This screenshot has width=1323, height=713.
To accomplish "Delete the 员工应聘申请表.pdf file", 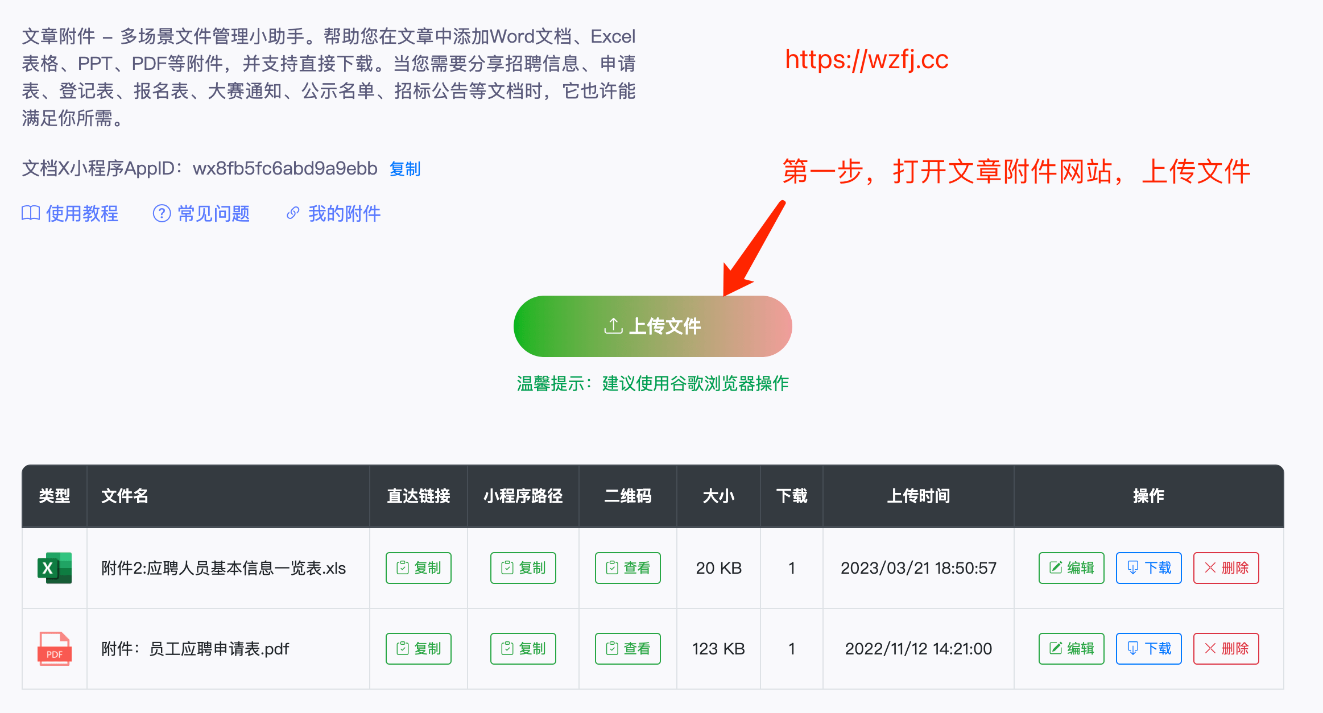I will point(1226,649).
